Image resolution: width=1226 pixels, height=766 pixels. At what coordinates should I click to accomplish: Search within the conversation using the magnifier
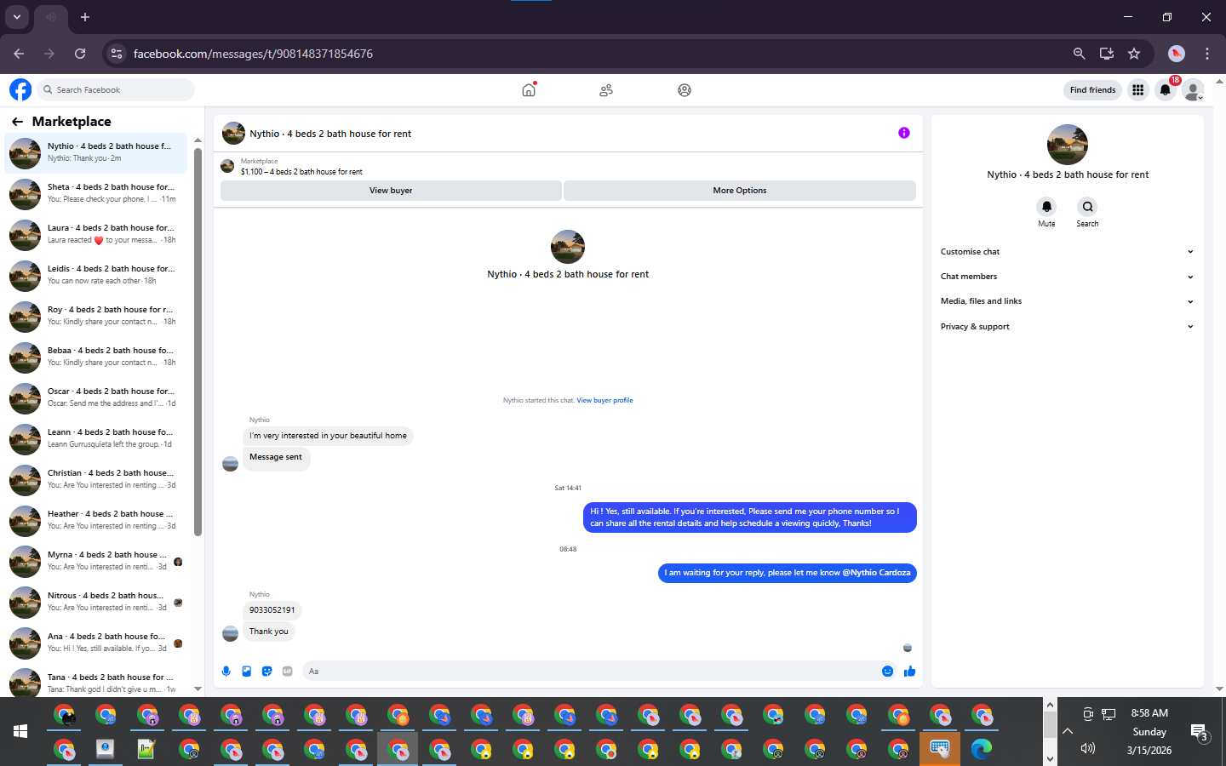1087,207
